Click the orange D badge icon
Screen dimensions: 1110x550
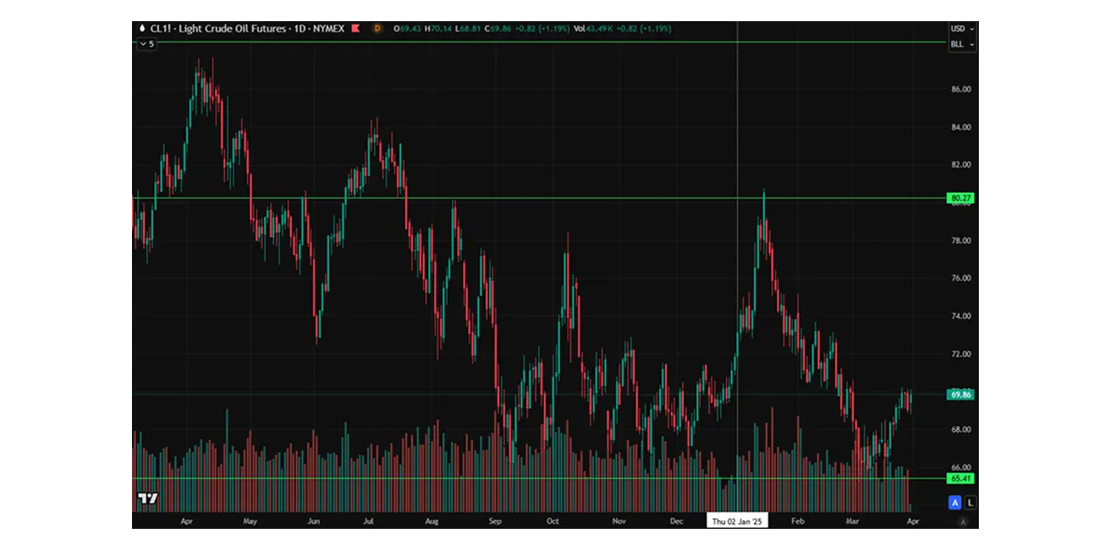tap(377, 28)
